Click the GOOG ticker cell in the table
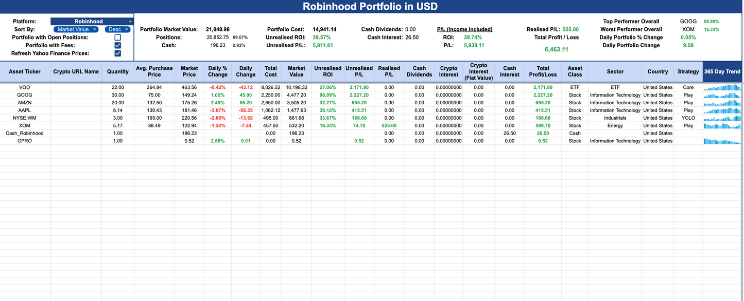This screenshot has height=301, width=744. (x=25, y=95)
